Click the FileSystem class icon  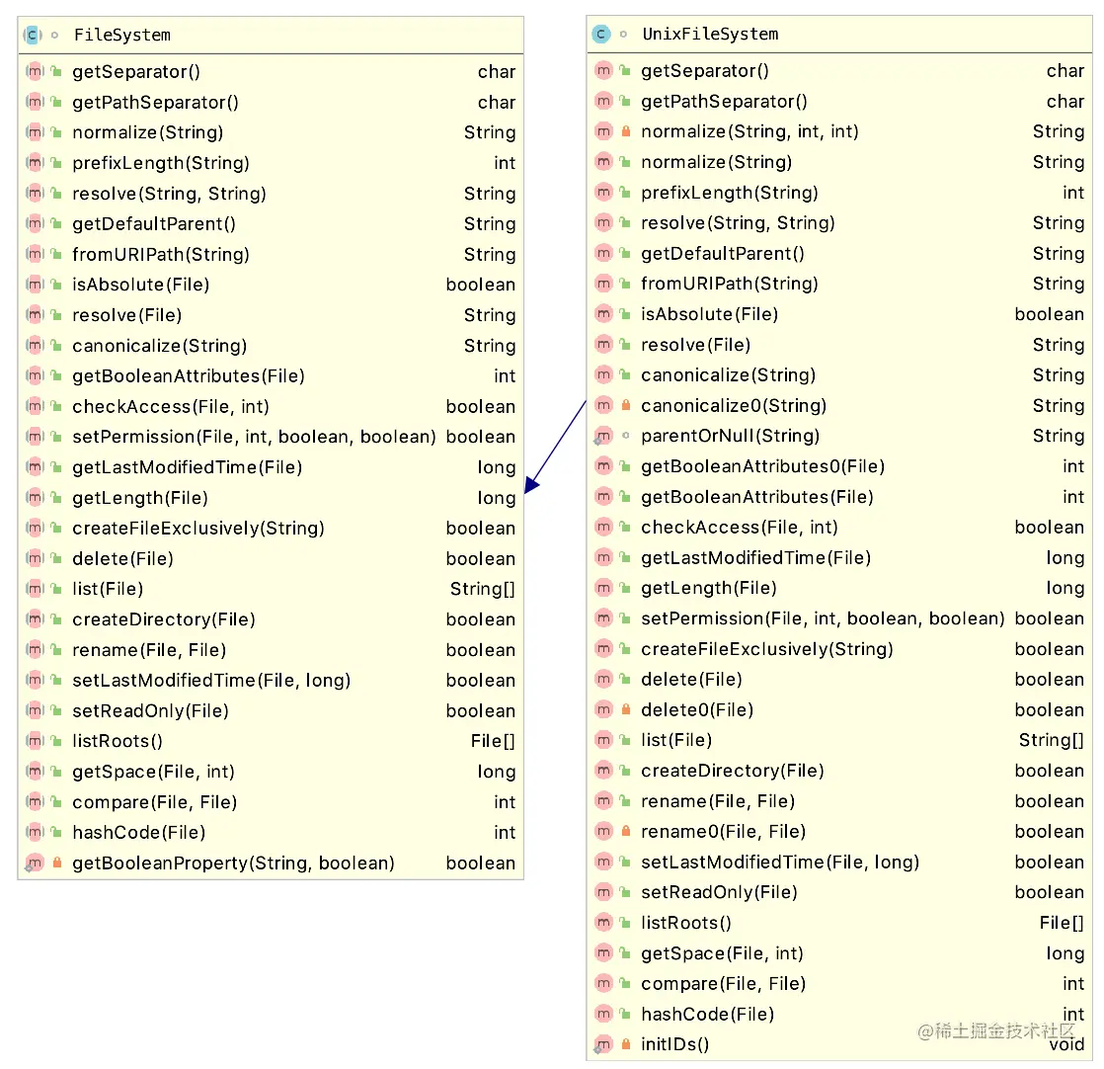point(34,35)
